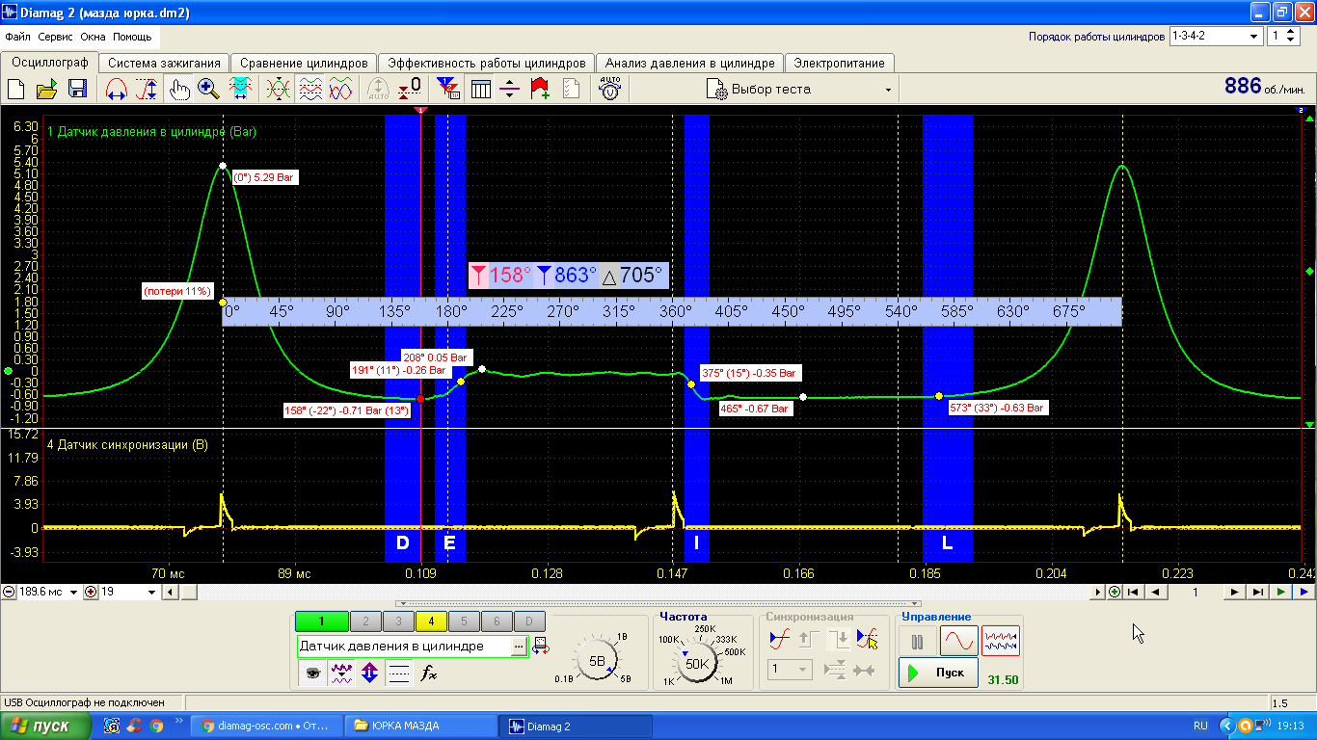Toggle the dashed lines display icon
Screen dimensions: 1317x740
point(399,674)
